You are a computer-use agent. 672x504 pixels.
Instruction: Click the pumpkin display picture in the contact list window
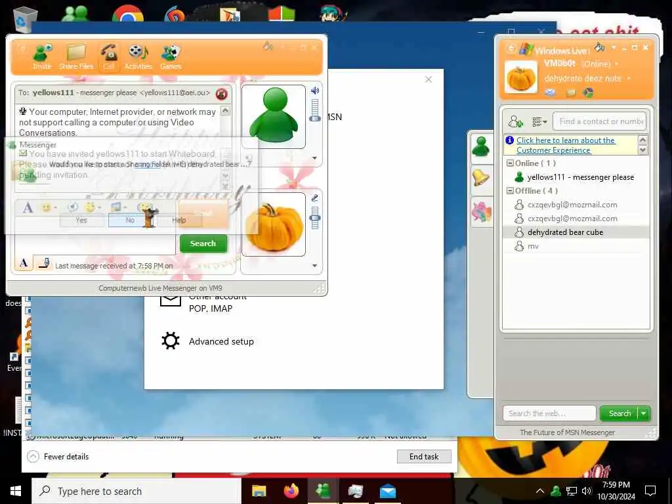pyautogui.click(x=520, y=77)
